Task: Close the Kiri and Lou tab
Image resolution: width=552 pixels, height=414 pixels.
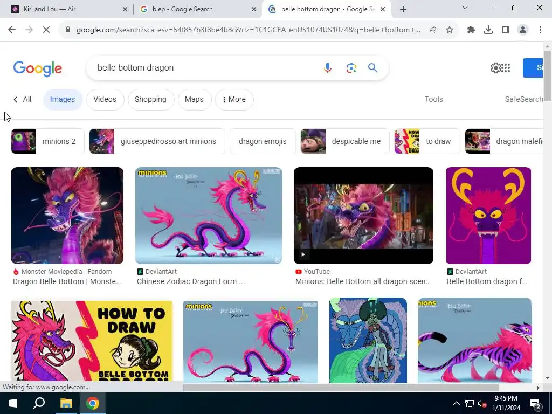Action: click(125, 9)
